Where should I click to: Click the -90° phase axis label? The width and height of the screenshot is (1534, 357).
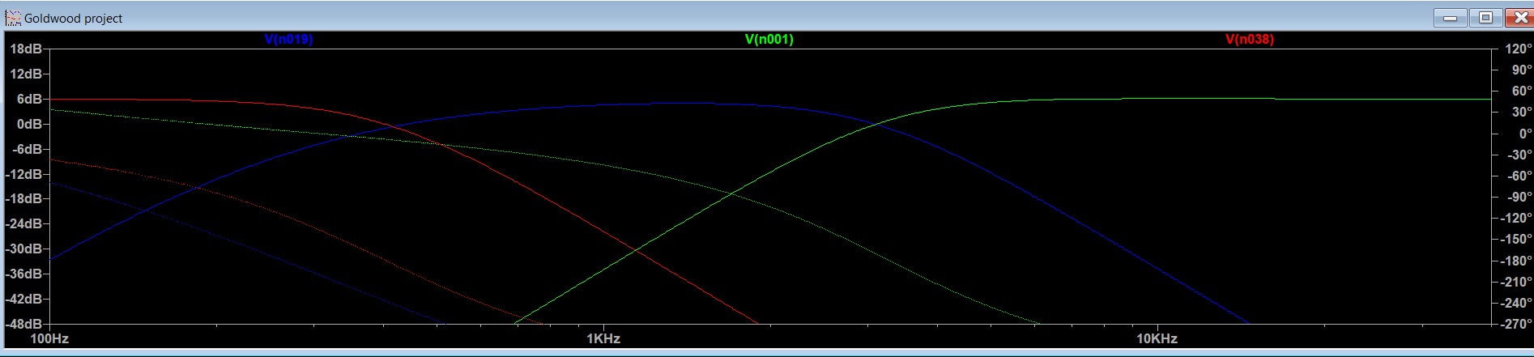pos(1519,197)
